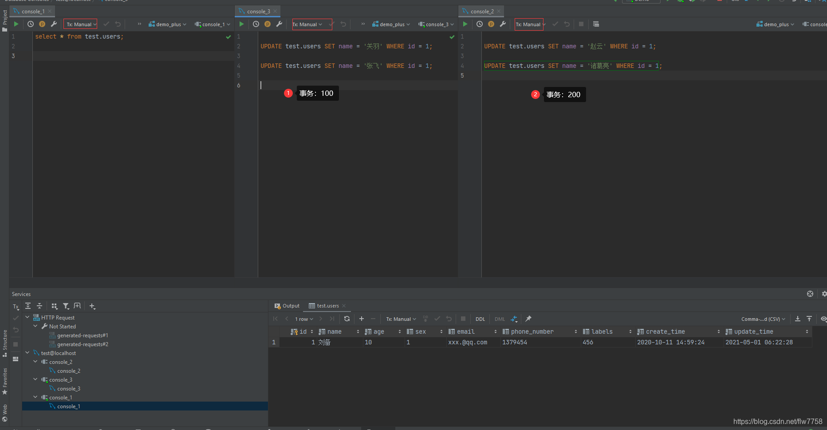The height and width of the screenshot is (430, 827).
Task: Open Services panel gear settings
Action: point(824,294)
